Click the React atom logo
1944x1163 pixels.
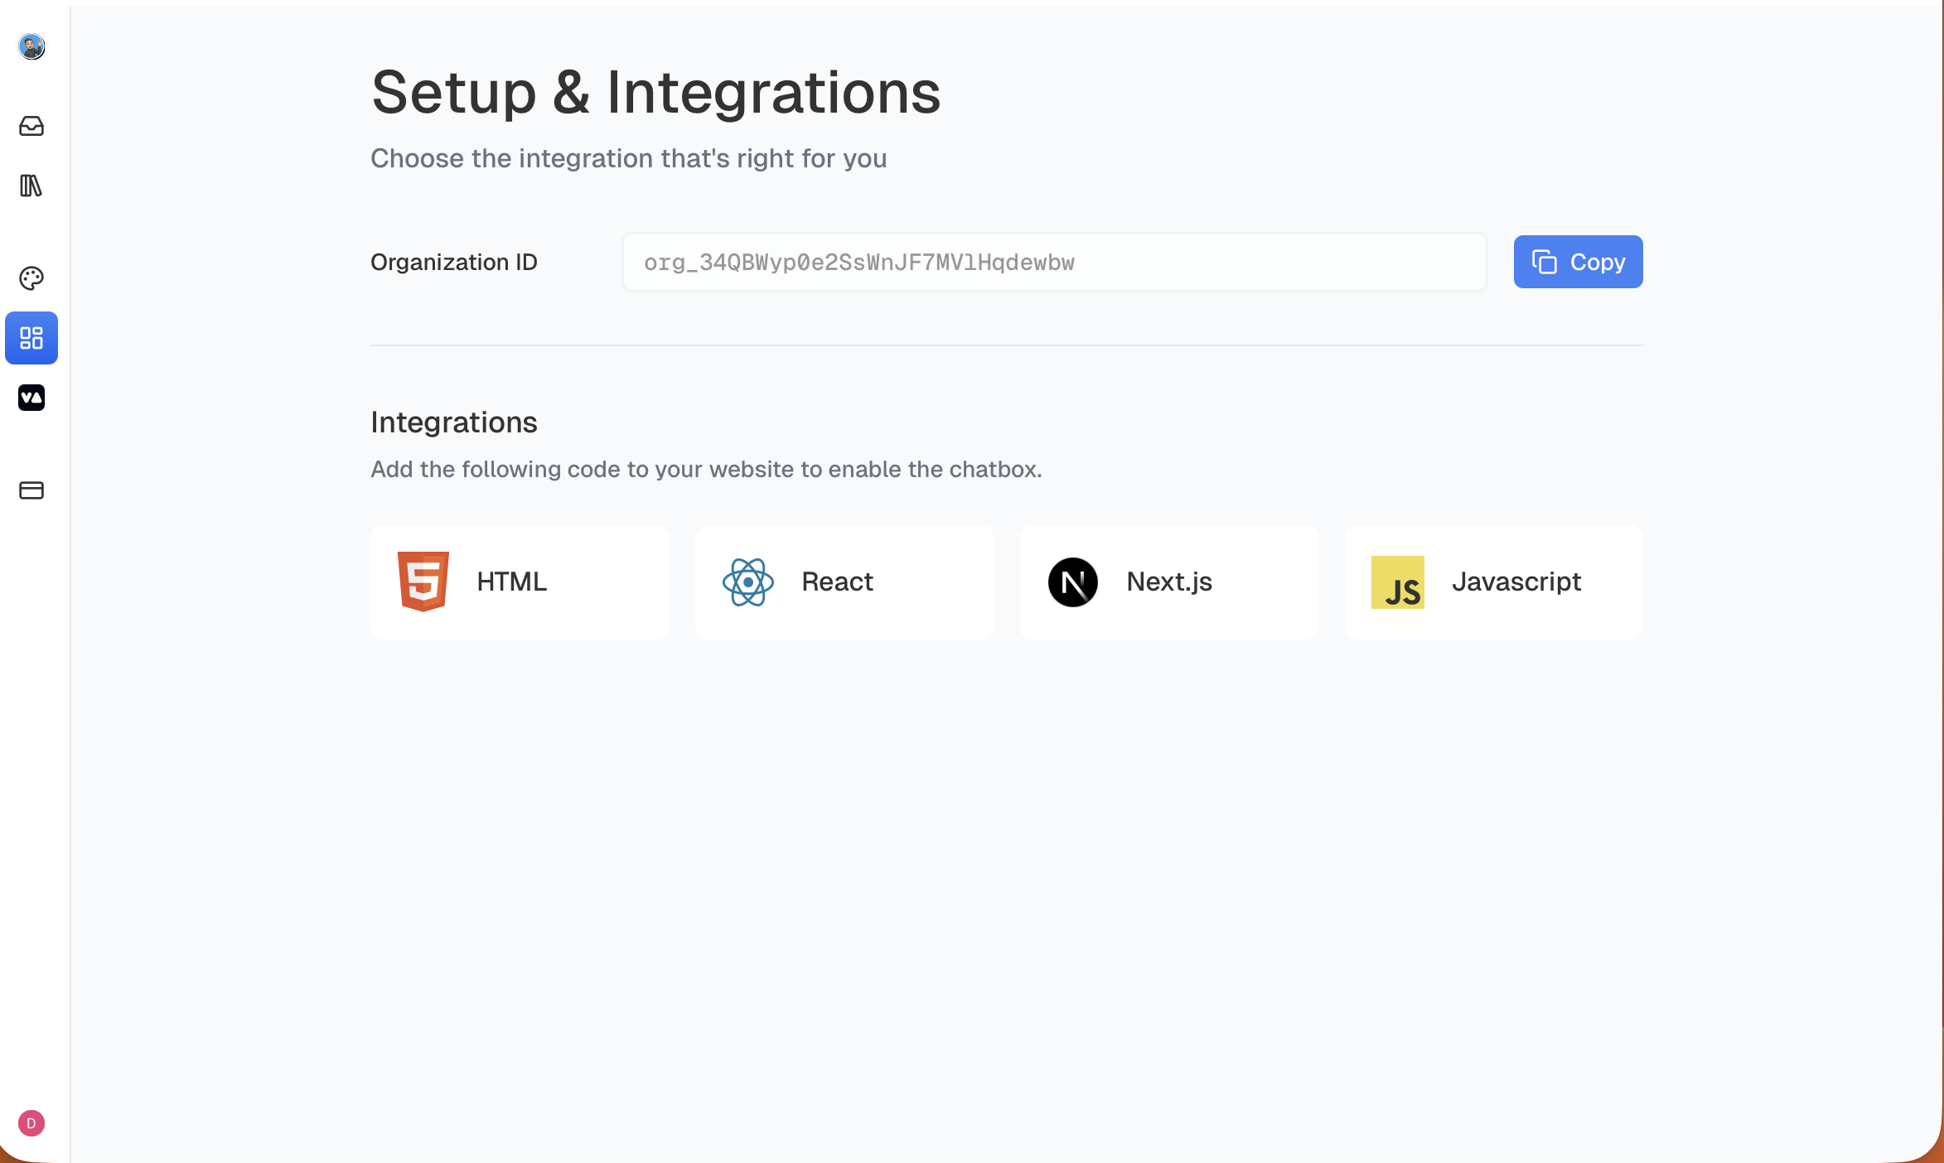pos(748,581)
